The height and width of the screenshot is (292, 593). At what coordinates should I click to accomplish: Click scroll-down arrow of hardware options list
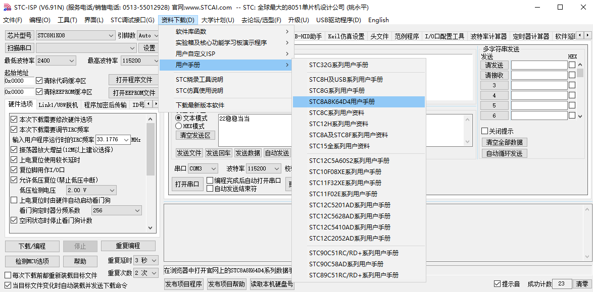(x=150, y=227)
